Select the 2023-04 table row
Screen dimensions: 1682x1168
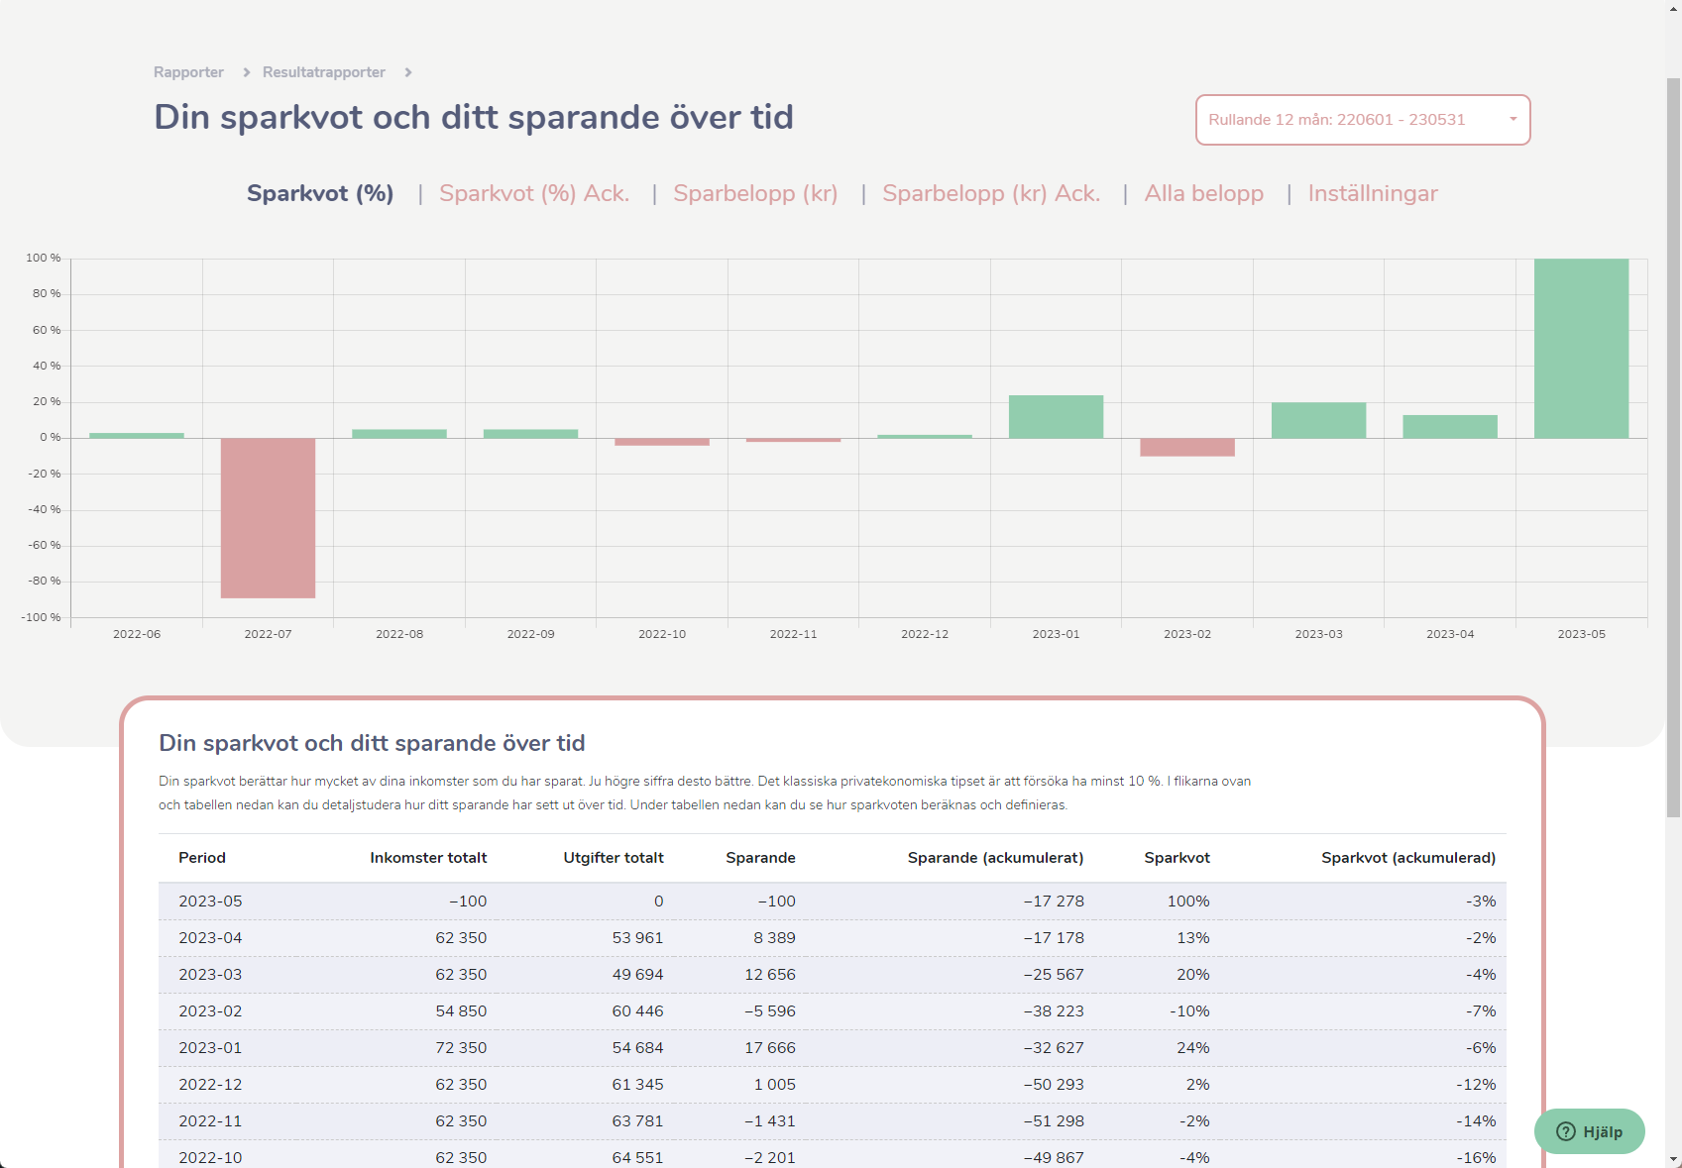click(833, 938)
